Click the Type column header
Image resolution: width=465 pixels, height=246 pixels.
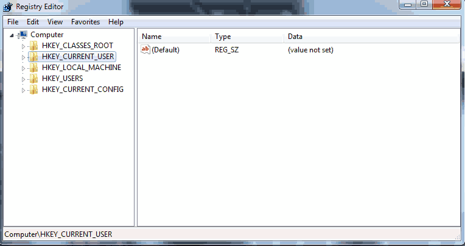tap(248, 37)
